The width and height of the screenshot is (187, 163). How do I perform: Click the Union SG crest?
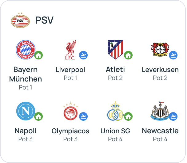(x=115, y=111)
